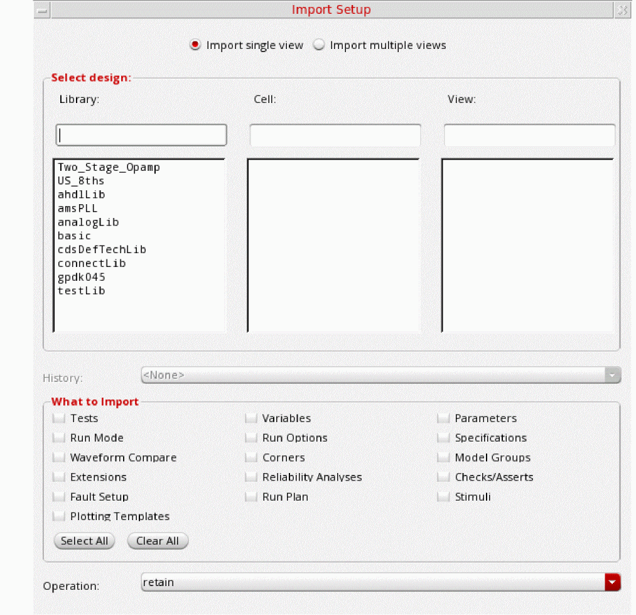This screenshot has width=636, height=615.
Task: Enable the Tests checkbox
Action: tap(59, 418)
